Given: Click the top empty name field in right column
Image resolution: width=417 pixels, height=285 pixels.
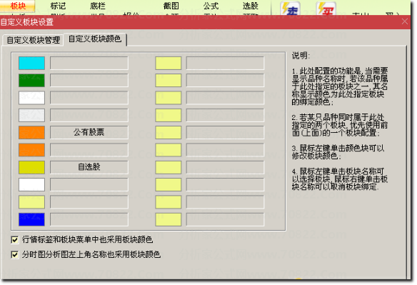Looking at the screenshot, I should 225,64.
